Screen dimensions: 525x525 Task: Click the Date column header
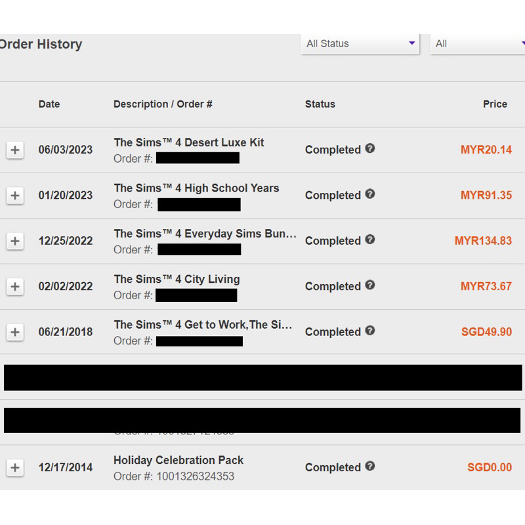tap(49, 104)
